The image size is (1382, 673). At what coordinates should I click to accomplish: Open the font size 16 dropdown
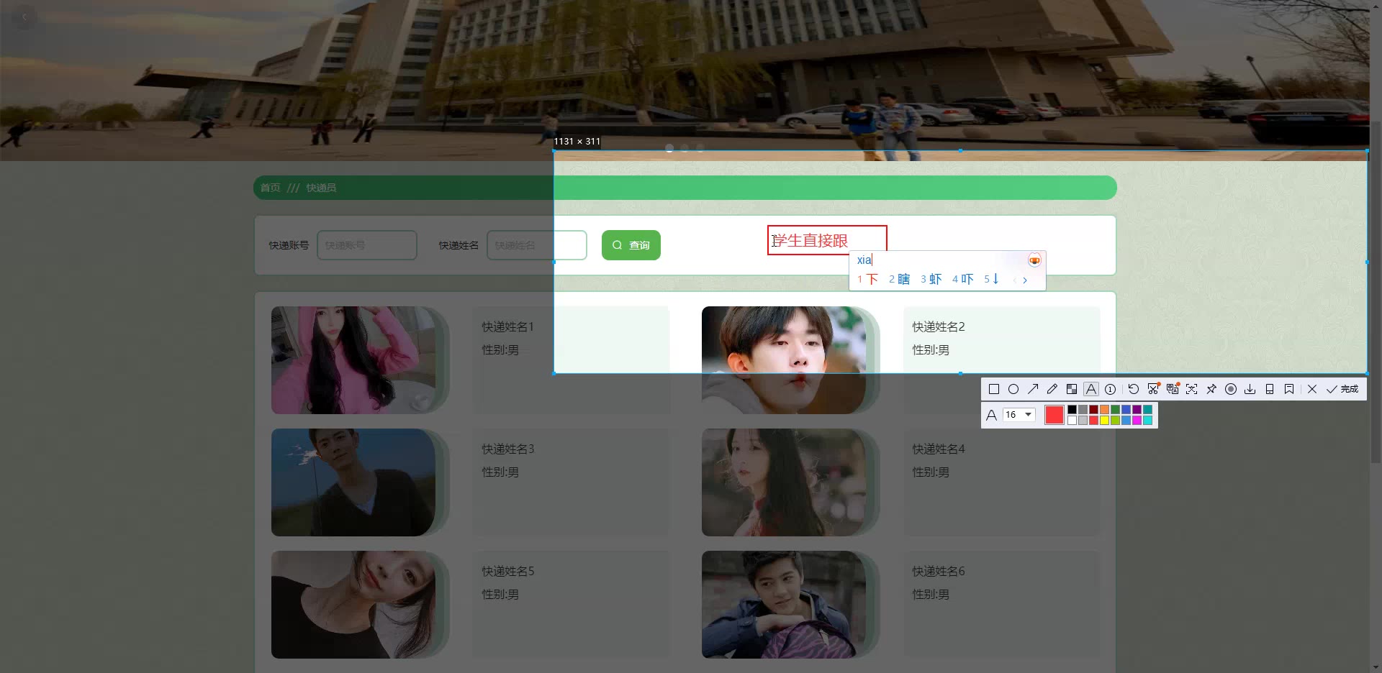click(1019, 415)
